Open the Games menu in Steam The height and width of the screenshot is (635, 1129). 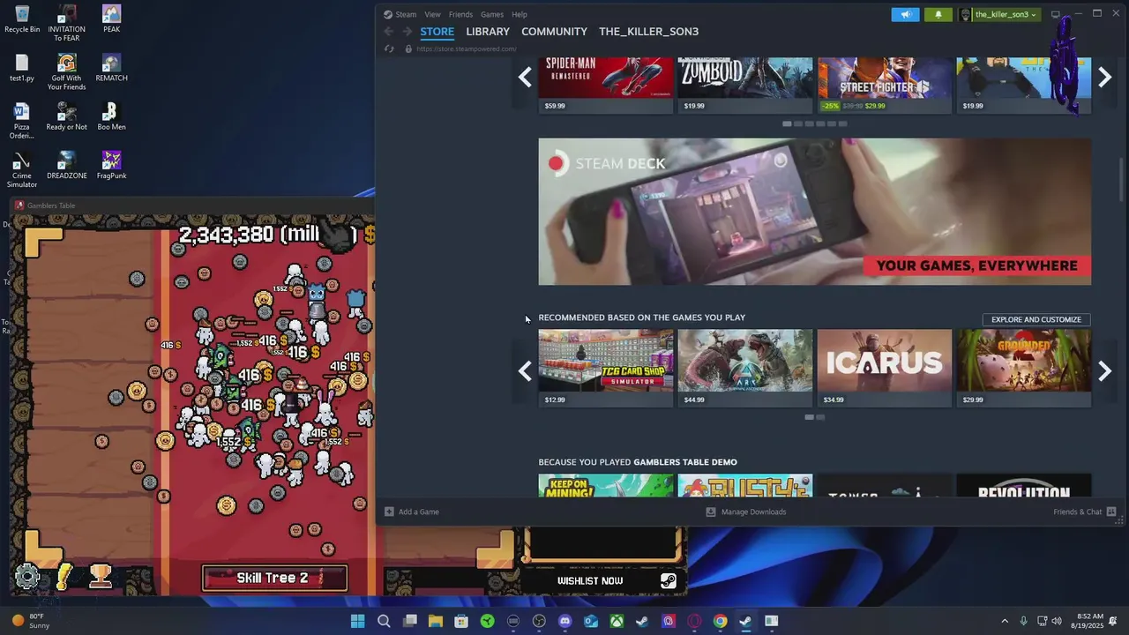pyautogui.click(x=492, y=14)
